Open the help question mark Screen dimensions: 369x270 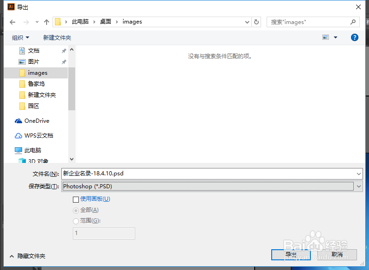point(354,37)
